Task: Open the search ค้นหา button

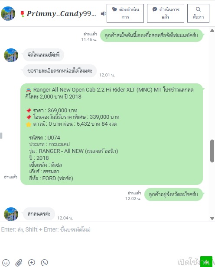Action: click(x=198, y=13)
